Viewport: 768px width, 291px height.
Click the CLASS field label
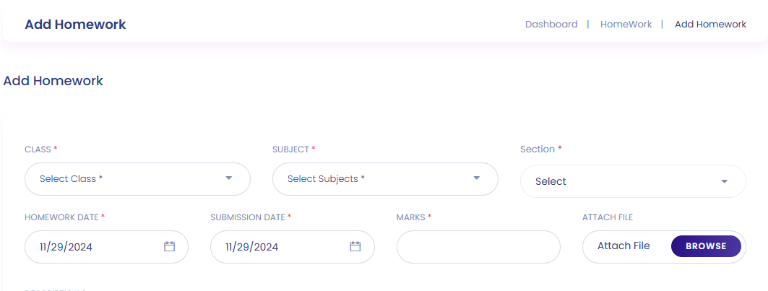pyautogui.click(x=38, y=149)
